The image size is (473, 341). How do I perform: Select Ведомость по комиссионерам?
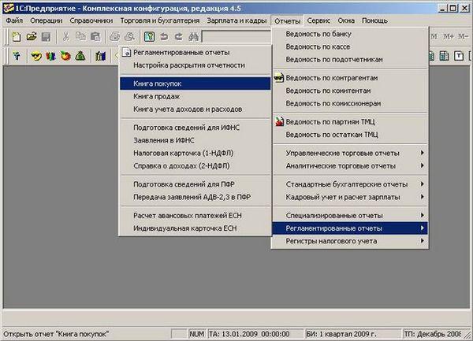[350, 103]
